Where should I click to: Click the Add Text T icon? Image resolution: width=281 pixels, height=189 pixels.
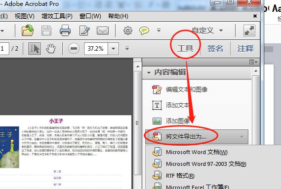pyautogui.click(x=157, y=105)
